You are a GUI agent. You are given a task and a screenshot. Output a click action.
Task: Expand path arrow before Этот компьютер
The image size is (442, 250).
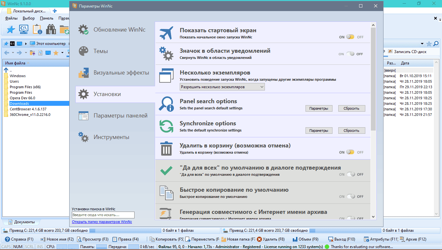[x=26, y=44]
